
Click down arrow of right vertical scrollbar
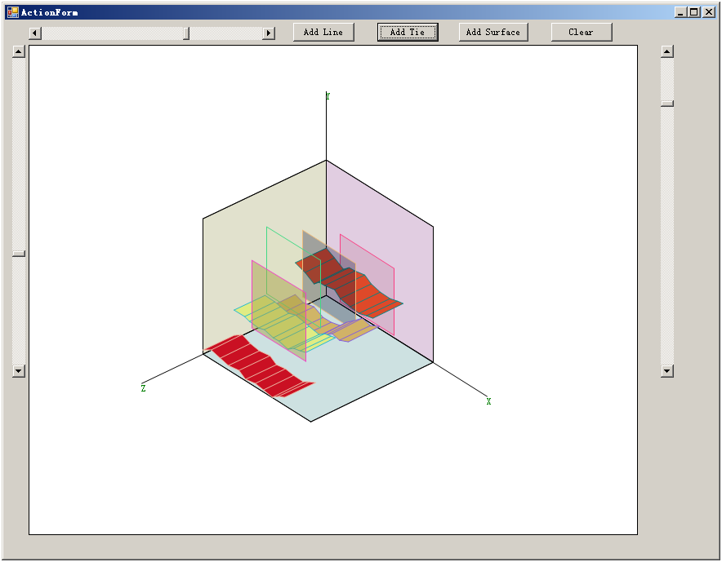(667, 370)
